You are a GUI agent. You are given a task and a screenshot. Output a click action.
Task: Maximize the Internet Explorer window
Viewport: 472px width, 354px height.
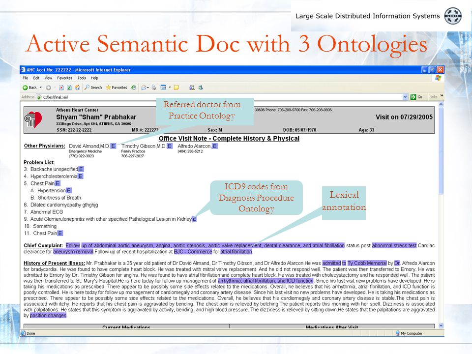tap(432, 69)
